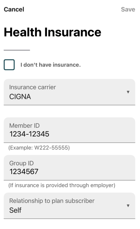Click the Self relationship value
Image resolution: width=140 pixels, height=229 pixels.
point(15,210)
